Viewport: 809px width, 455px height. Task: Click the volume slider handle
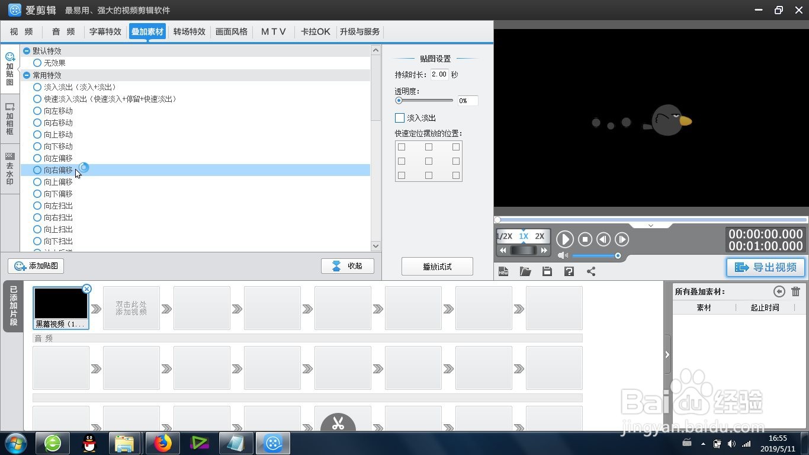tap(618, 256)
